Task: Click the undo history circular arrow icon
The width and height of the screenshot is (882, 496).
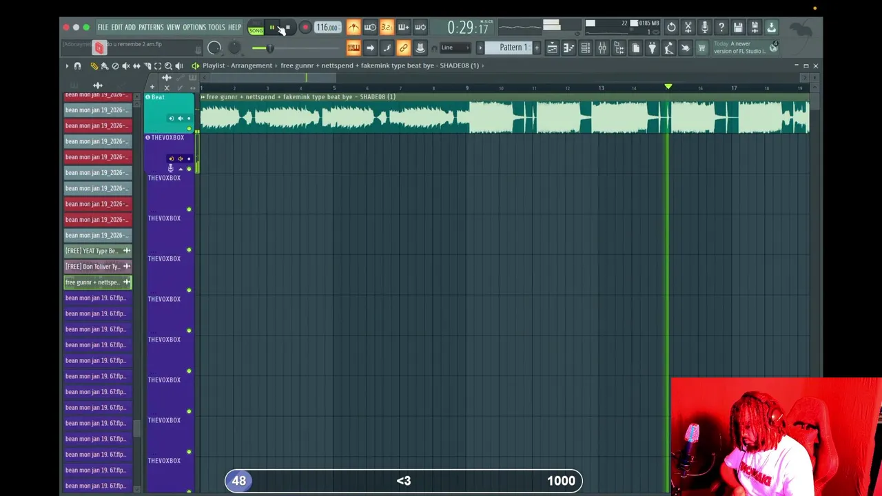Action: coord(671,28)
